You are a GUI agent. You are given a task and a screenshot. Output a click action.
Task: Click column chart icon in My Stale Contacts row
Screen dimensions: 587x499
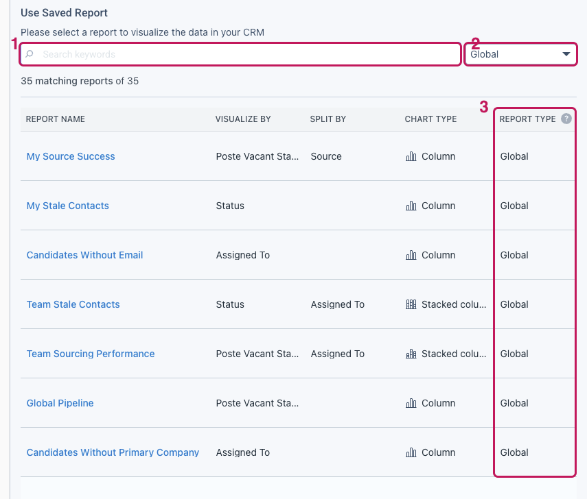(x=411, y=206)
